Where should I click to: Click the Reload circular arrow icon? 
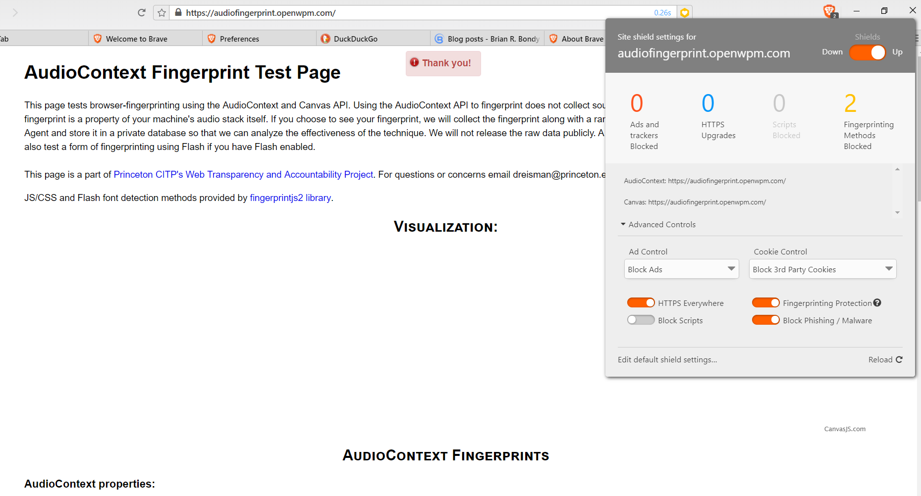(x=899, y=359)
